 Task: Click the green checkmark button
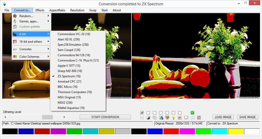click(x=192, y=113)
